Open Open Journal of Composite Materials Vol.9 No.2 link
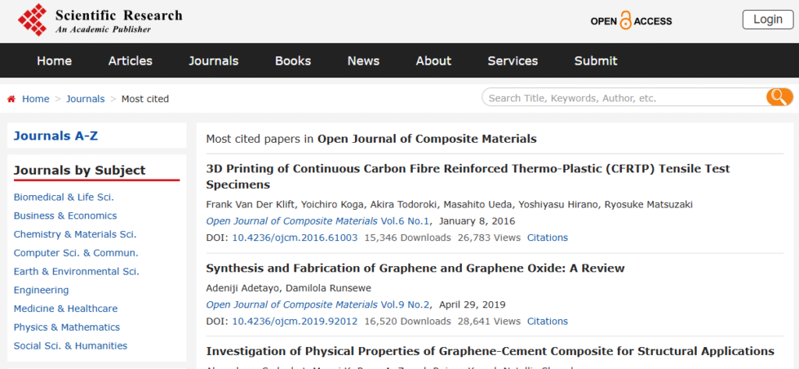 (318, 305)
